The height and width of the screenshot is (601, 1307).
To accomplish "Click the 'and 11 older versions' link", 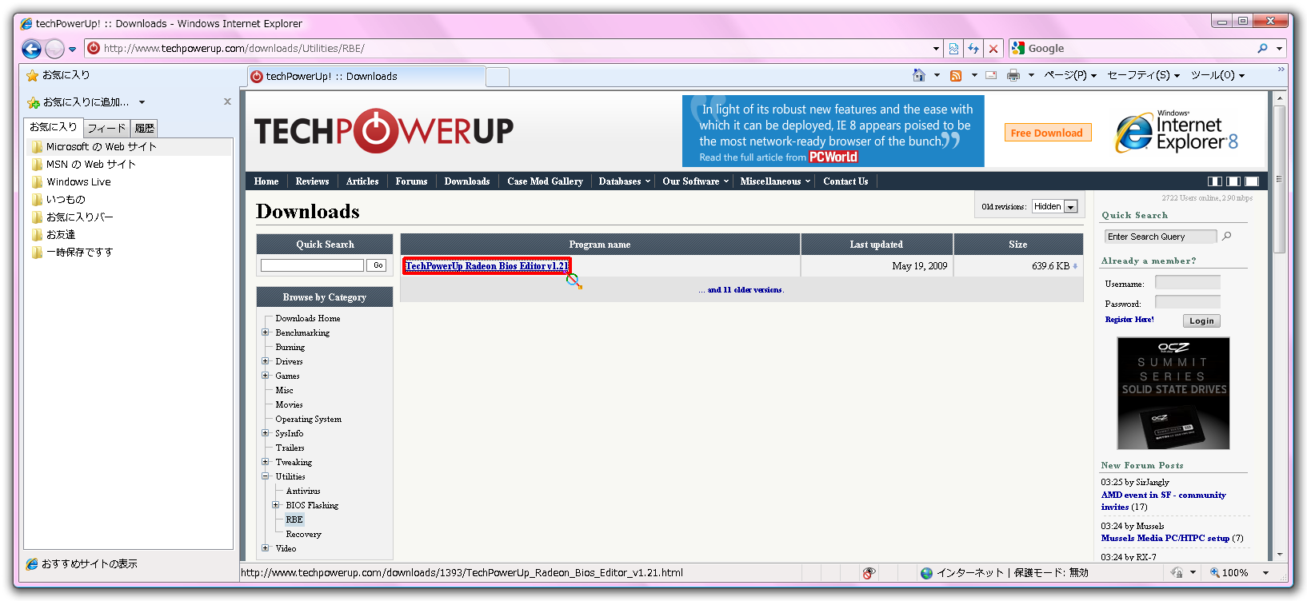I will tap(745, 290).
